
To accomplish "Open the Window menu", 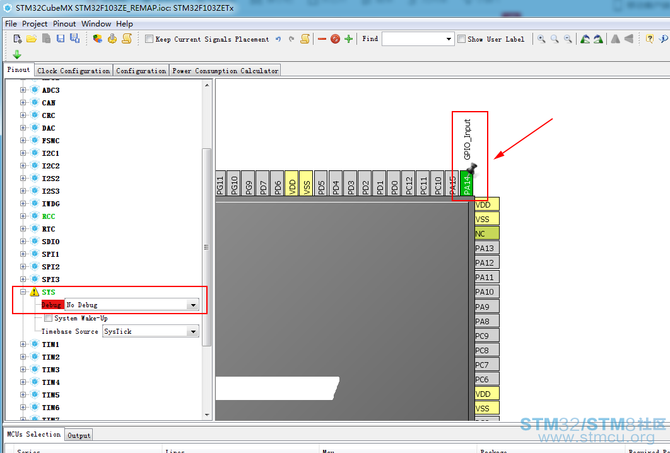I will tap(96, 23).
